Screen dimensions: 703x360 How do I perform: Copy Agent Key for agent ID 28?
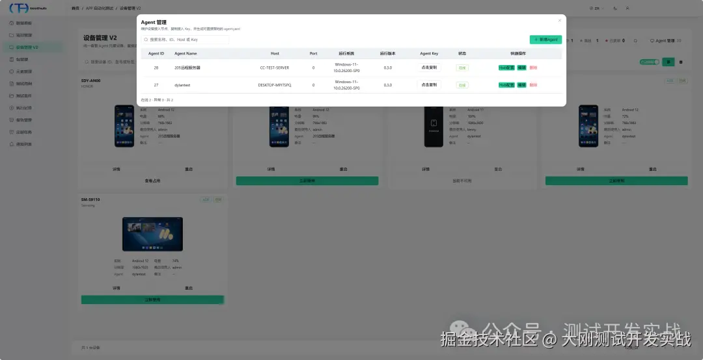[x=428, y=68]
